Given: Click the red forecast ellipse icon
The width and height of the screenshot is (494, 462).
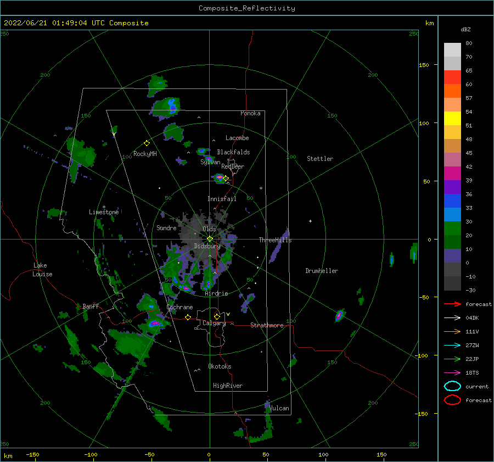Looking at the screenshot, I should click(452, 400).
